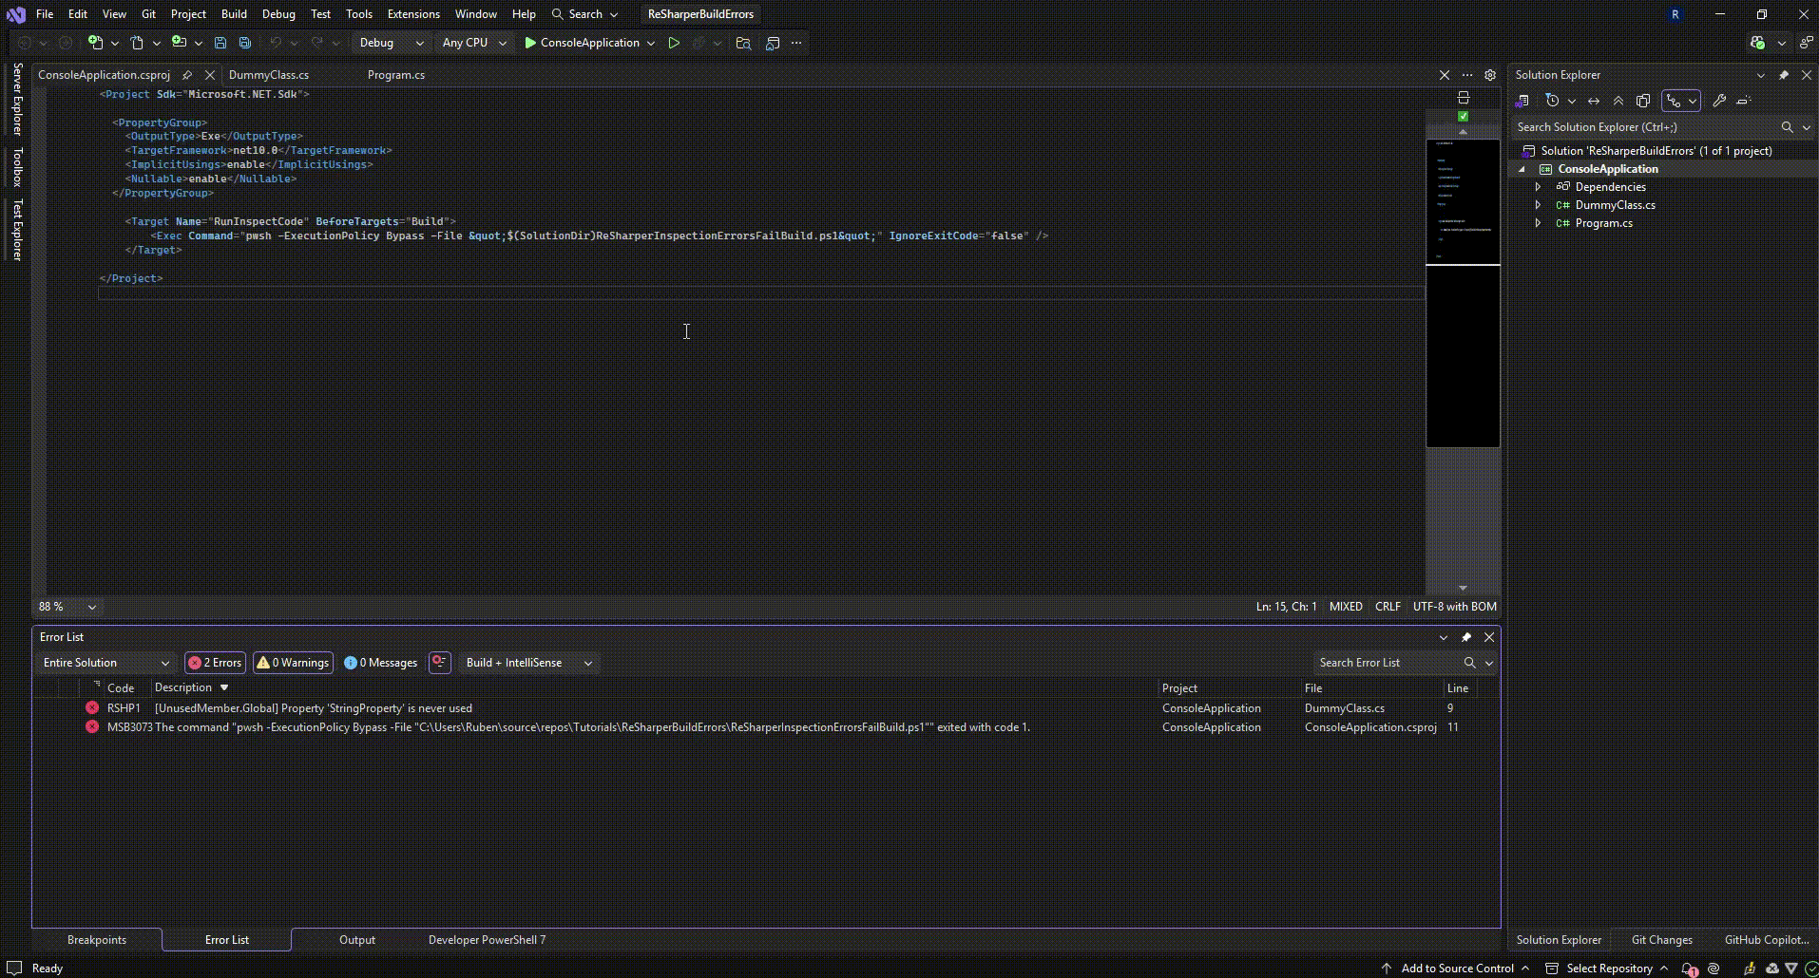Toggle the 0 Warnings filter
Screen dimensions: 1819x978
(294, 663)
